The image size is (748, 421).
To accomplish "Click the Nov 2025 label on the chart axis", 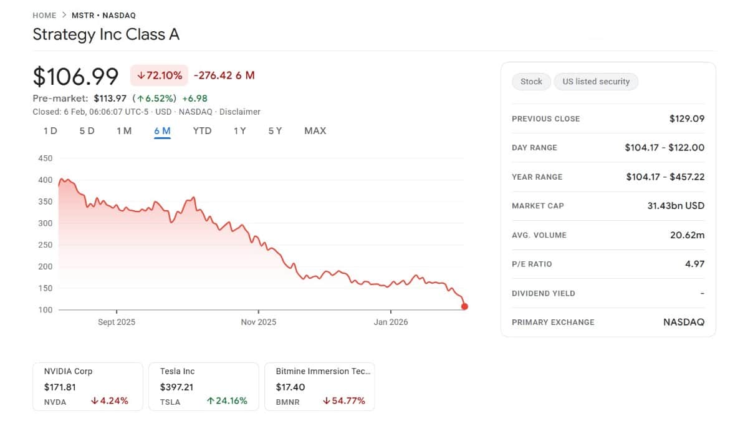I will [x=259, y=322].
